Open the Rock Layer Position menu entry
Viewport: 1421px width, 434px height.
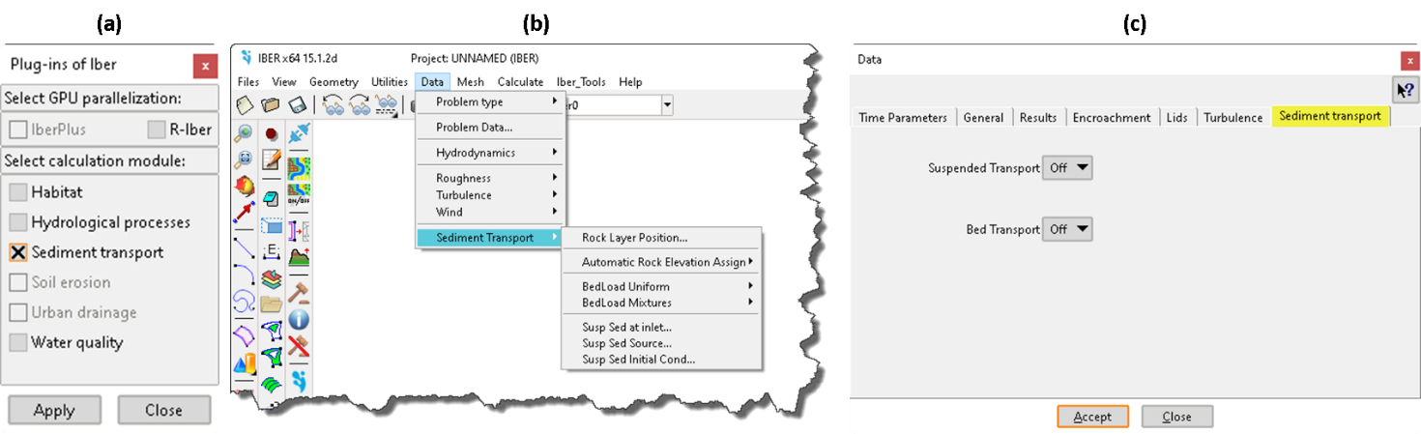(634, 238)
